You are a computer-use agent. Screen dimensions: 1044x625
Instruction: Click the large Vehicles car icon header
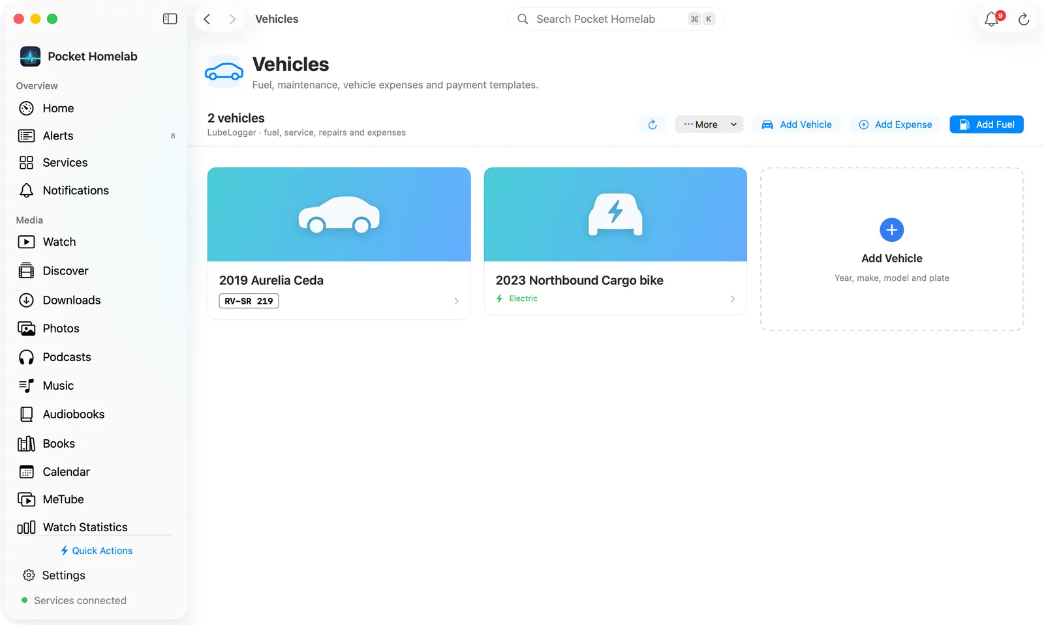tap(224, 71)
